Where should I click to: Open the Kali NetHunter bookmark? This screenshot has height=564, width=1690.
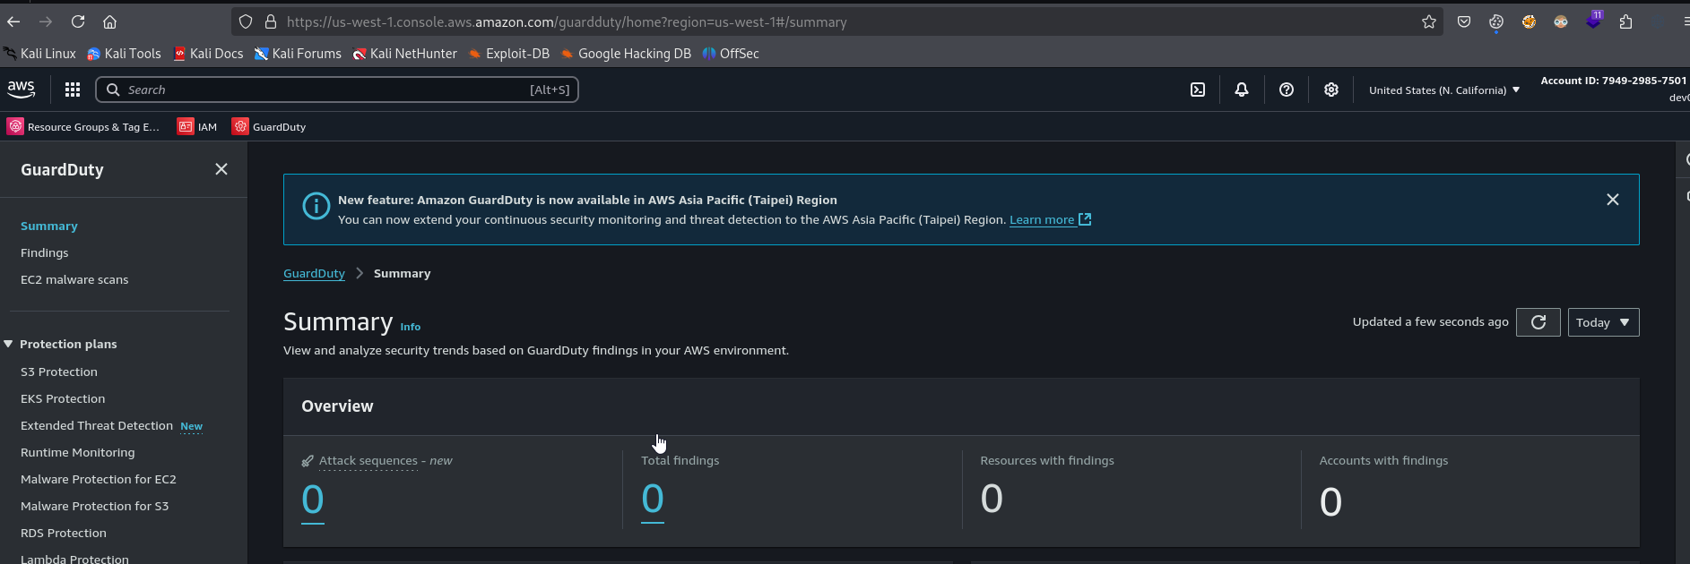click(404, 54)
